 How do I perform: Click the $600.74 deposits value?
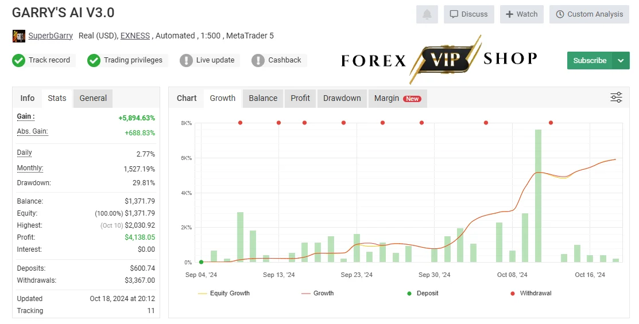point(142,268)
